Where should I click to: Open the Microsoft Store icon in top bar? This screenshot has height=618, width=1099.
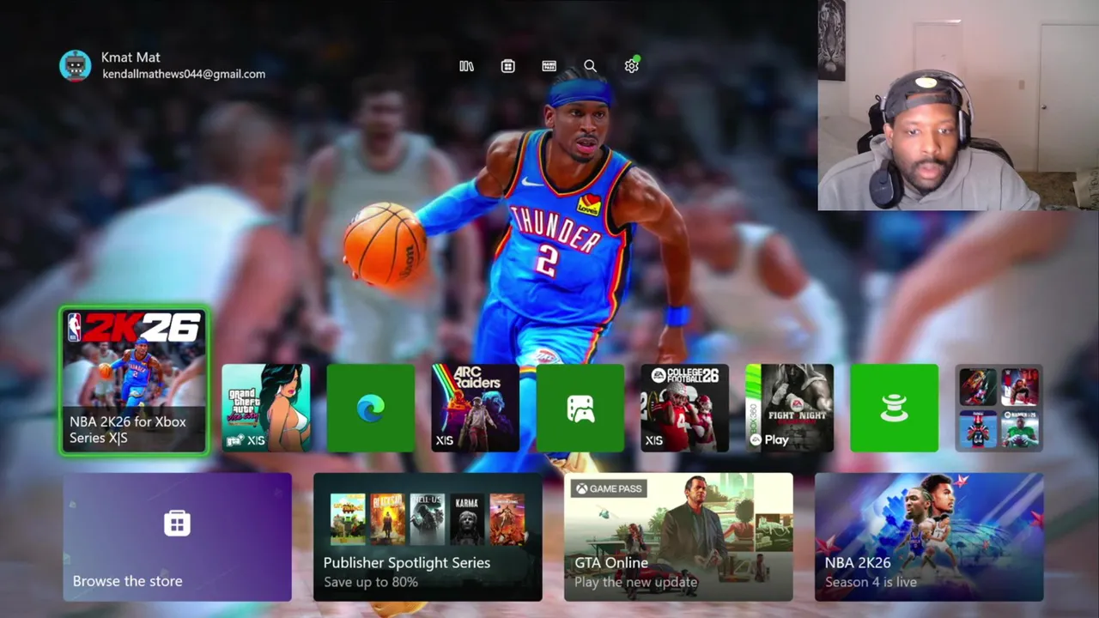pos(507,66)
